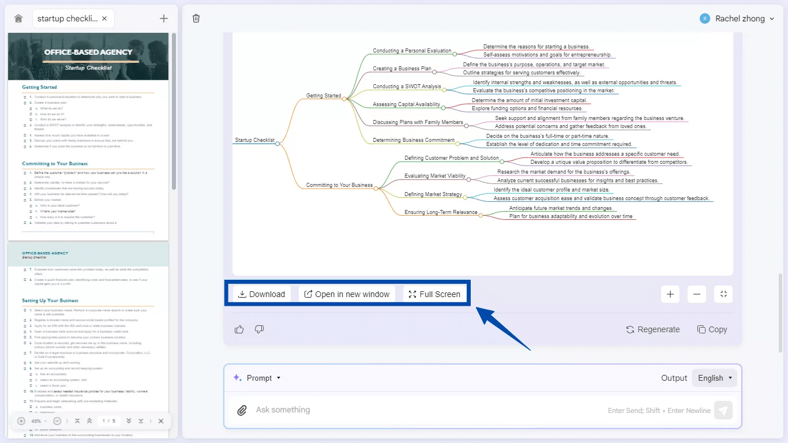This screenshot has height=443, width=788.
Task: Jump to the first PDF page icon
Action: (x=77, y=421)
